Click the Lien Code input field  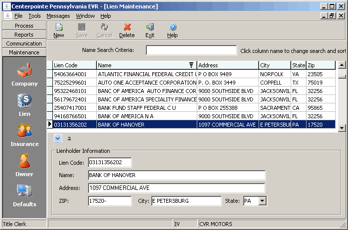tap(110, 163)
